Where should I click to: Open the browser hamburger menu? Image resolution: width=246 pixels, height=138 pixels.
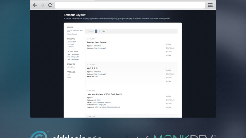point(210,5)
